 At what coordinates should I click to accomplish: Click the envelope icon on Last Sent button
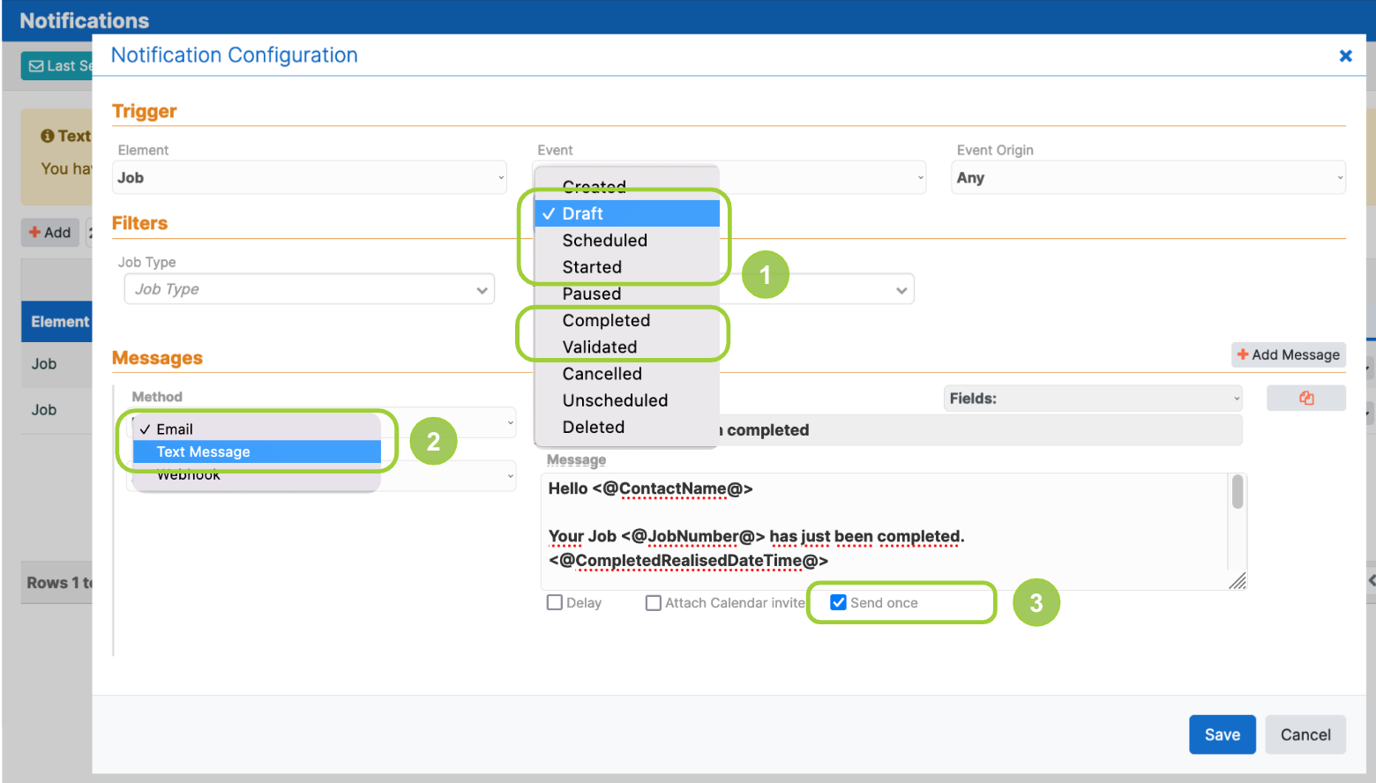coord(35,66)
